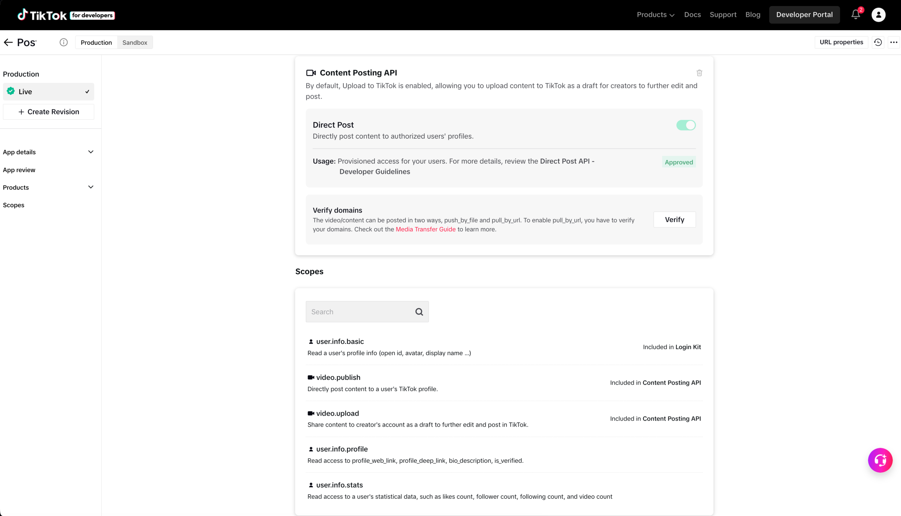This screenshot has height=516, width=901.
Task: Open the three-dot more options menu
Action: [x=894, y=42]
